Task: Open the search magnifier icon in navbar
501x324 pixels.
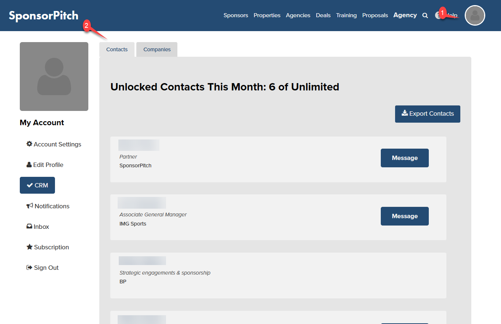Action: [425, 15]
